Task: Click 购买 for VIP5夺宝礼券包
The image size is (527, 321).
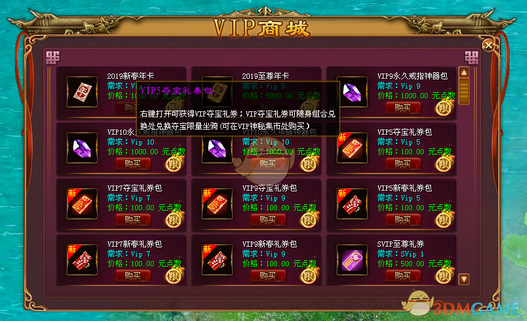Action: pyautogui.click(x=402, y=163)
